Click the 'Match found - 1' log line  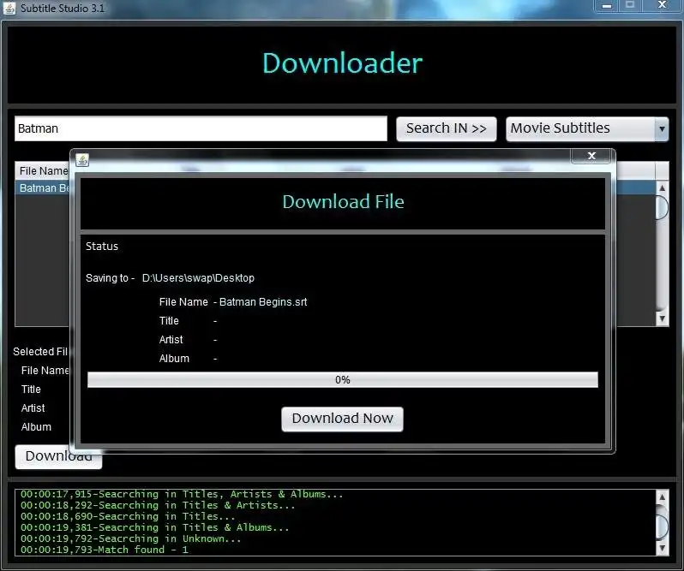pyautogui.click(x=105, y=550)
